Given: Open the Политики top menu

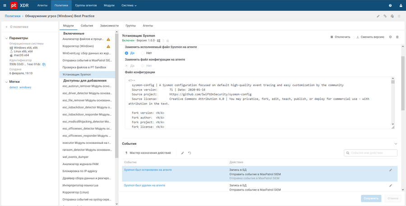Looking at the screenshot, I should 61,5.
